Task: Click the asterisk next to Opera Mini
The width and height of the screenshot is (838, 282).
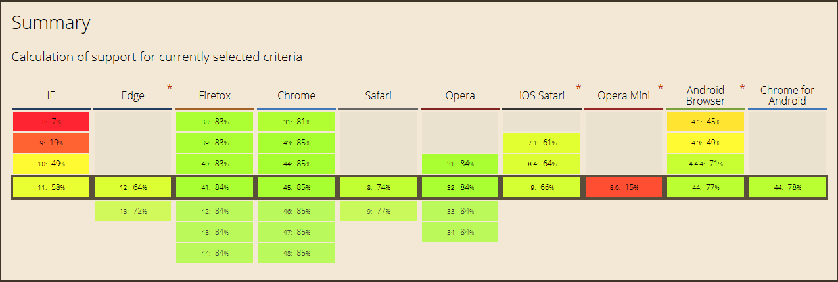Action: [661, 87]
